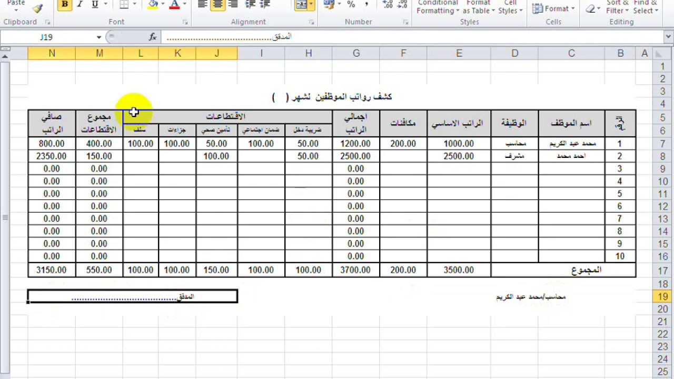Click the Accounting Number Format icon
Viewport: 674px width, 379px height.
[x=329, y=5]
